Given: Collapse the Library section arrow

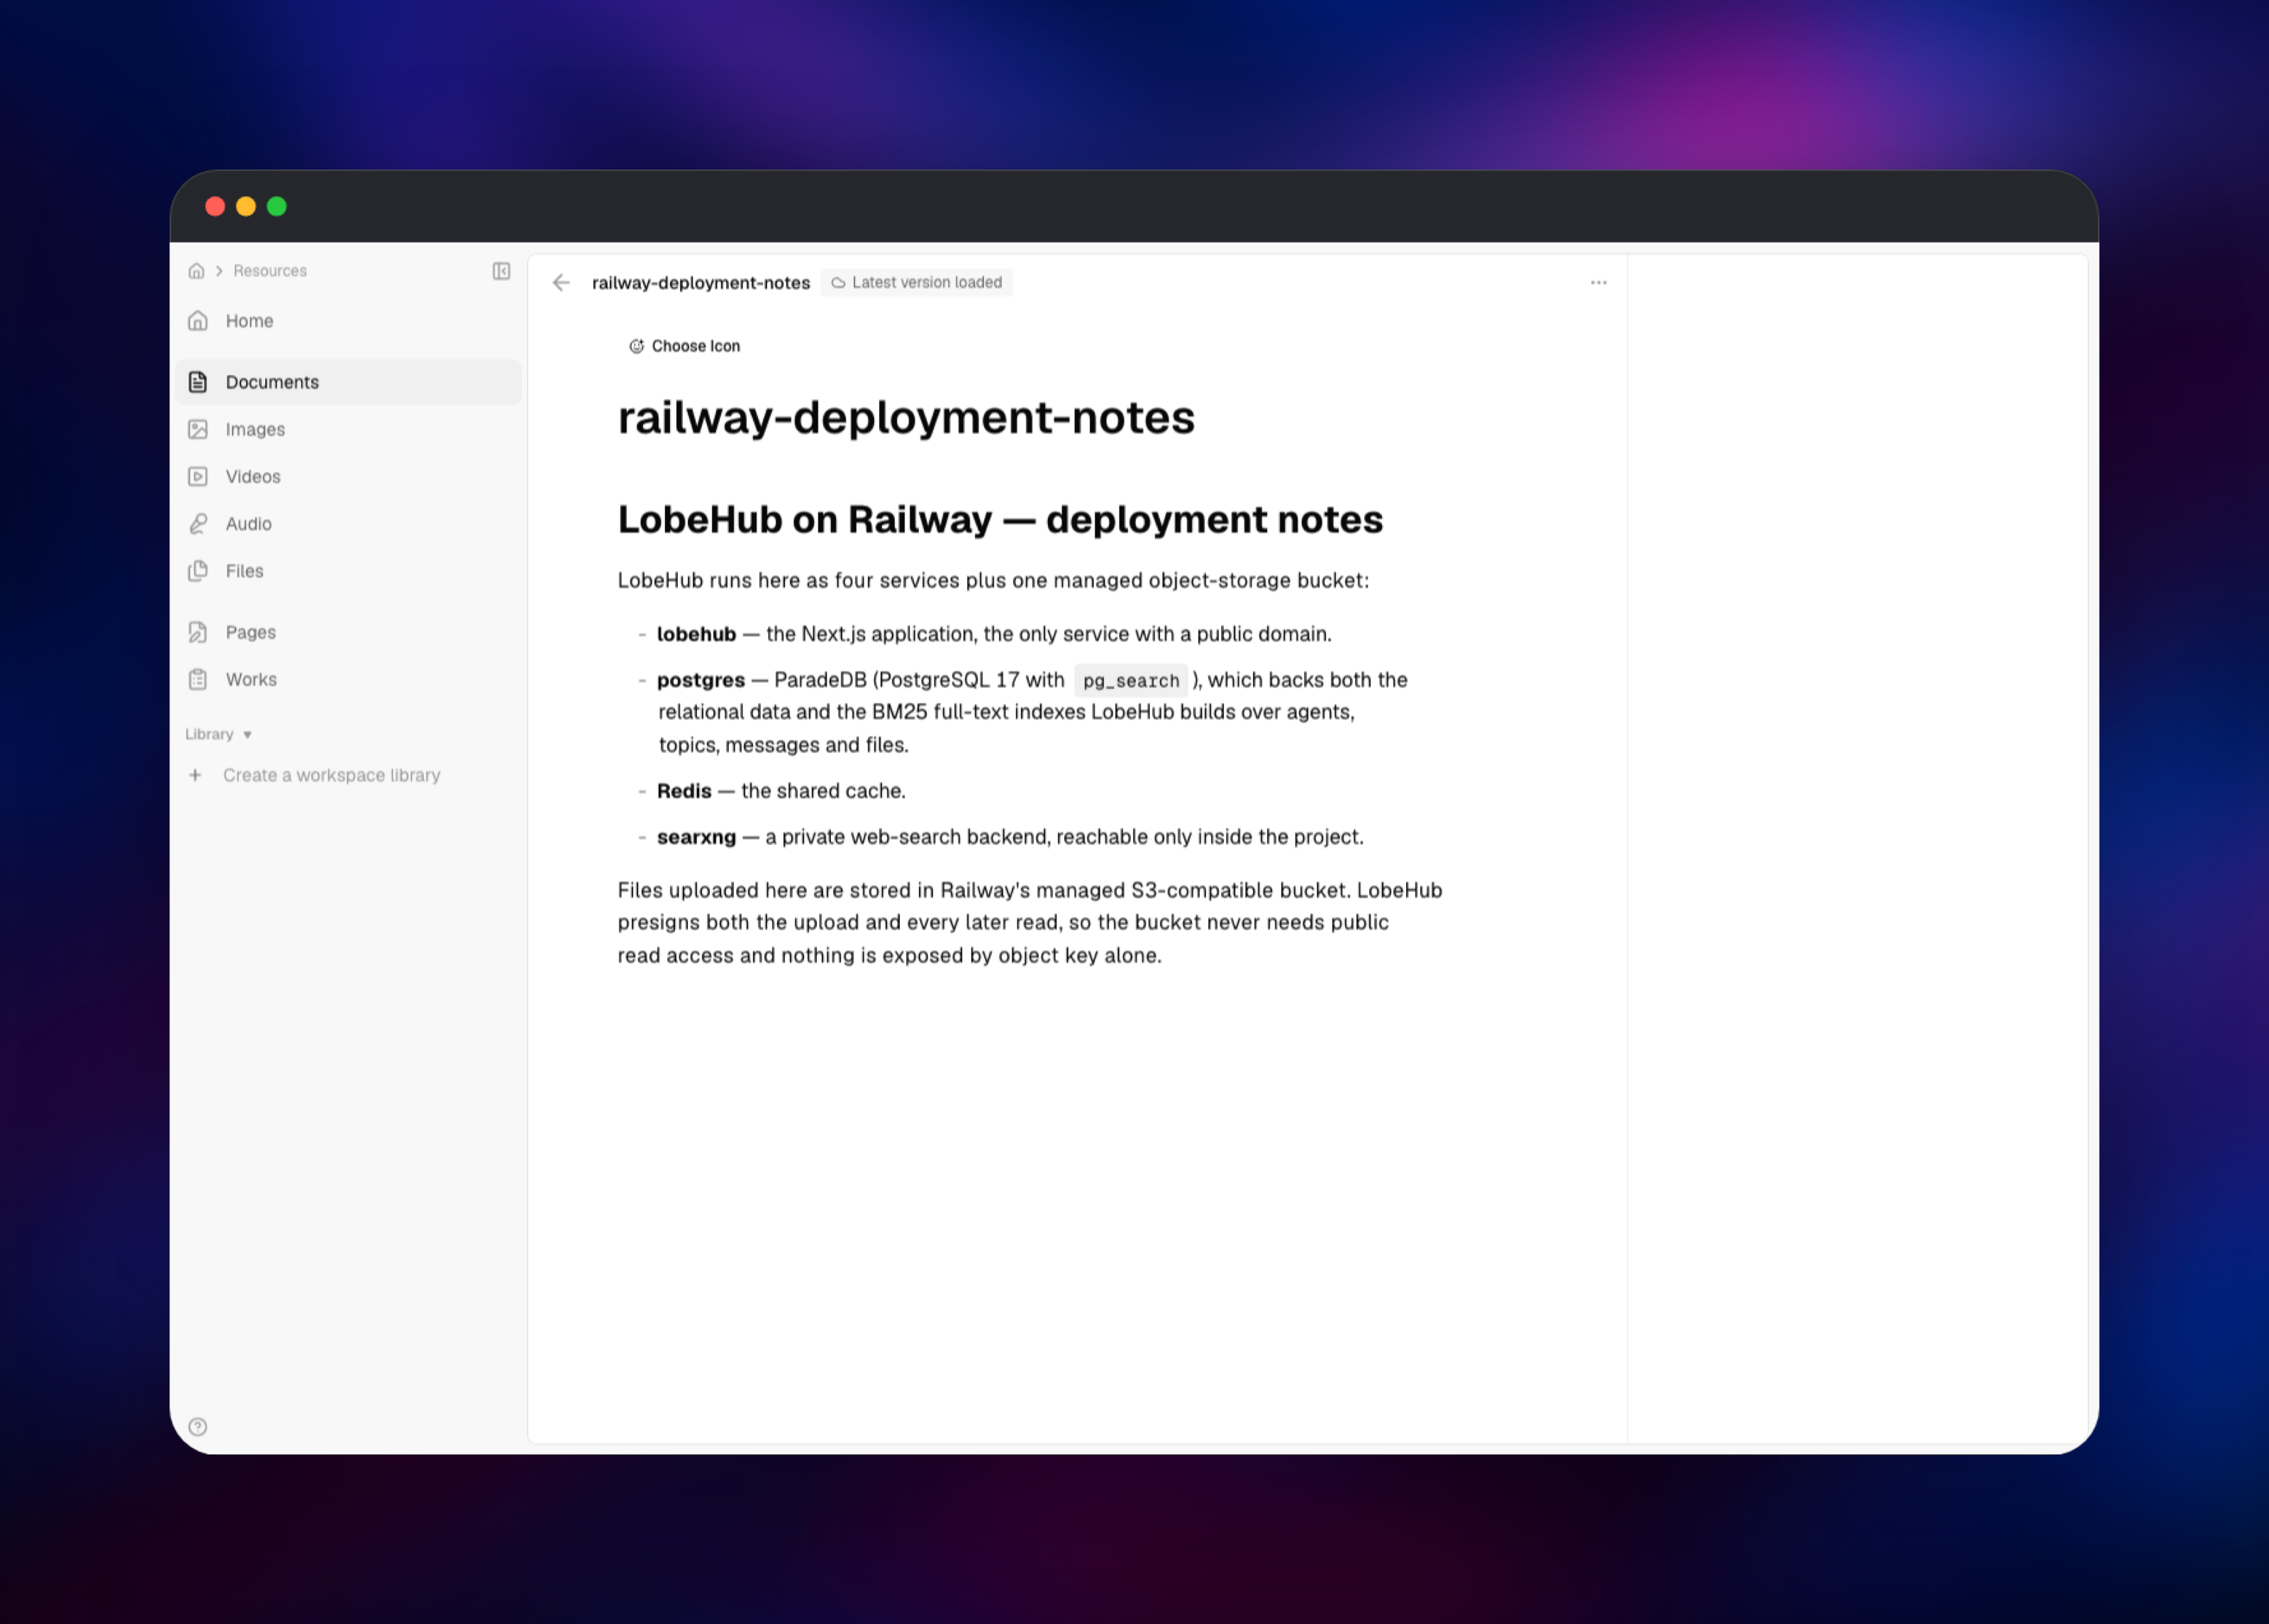Looking at the screenshot, I should click(247, 735).
